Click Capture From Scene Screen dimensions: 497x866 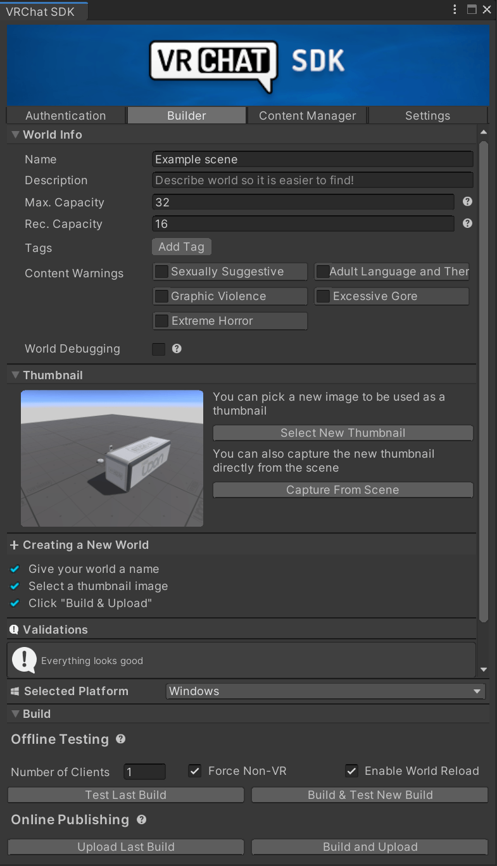click(343, 489)
